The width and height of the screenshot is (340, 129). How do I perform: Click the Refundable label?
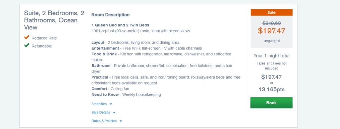pyautogui.click(x=42, y=46)
